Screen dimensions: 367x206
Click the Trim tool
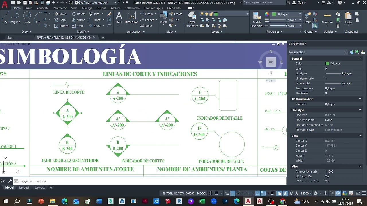(94, 14)
